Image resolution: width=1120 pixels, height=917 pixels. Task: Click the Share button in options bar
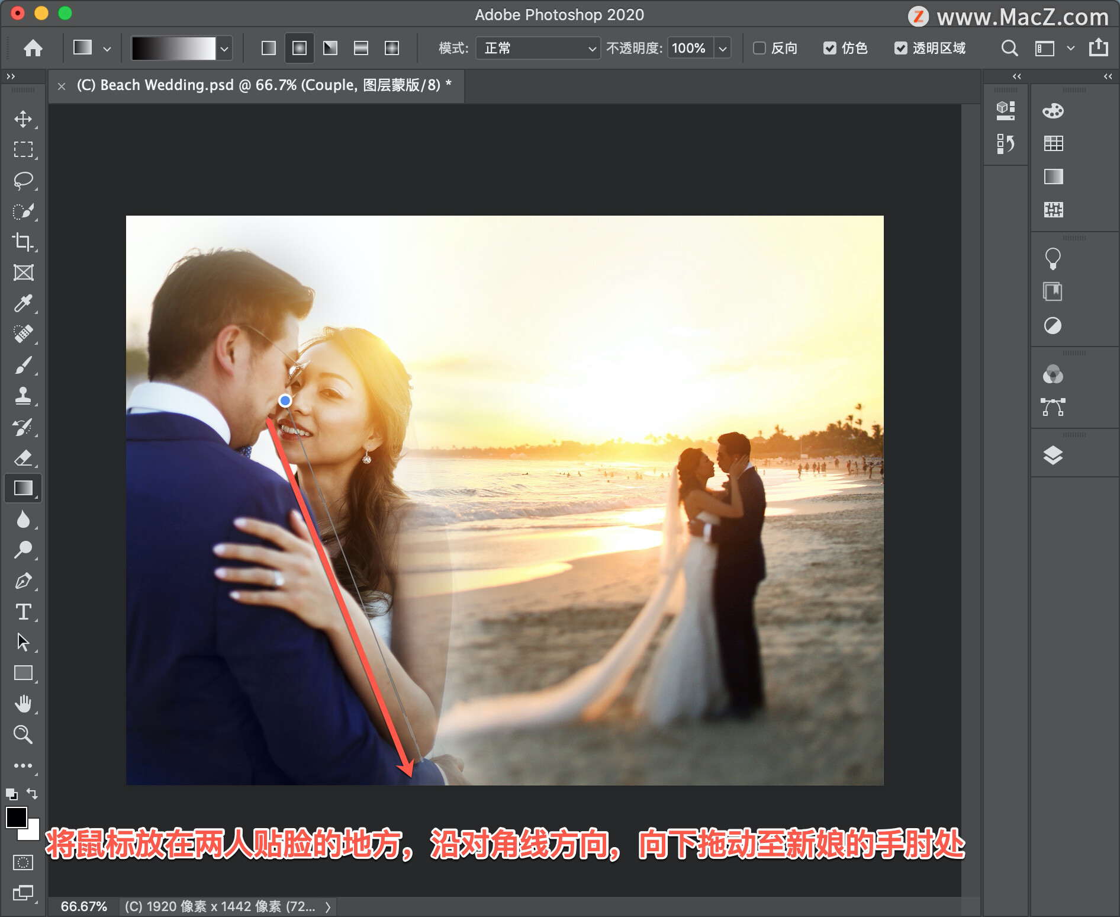point(1099,47)
